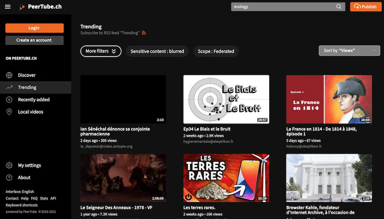This screenshot has width=384, height=219.
Task: Click Subscribe to RSS feed "Trending" text
Action: click(x=110, y=33)
